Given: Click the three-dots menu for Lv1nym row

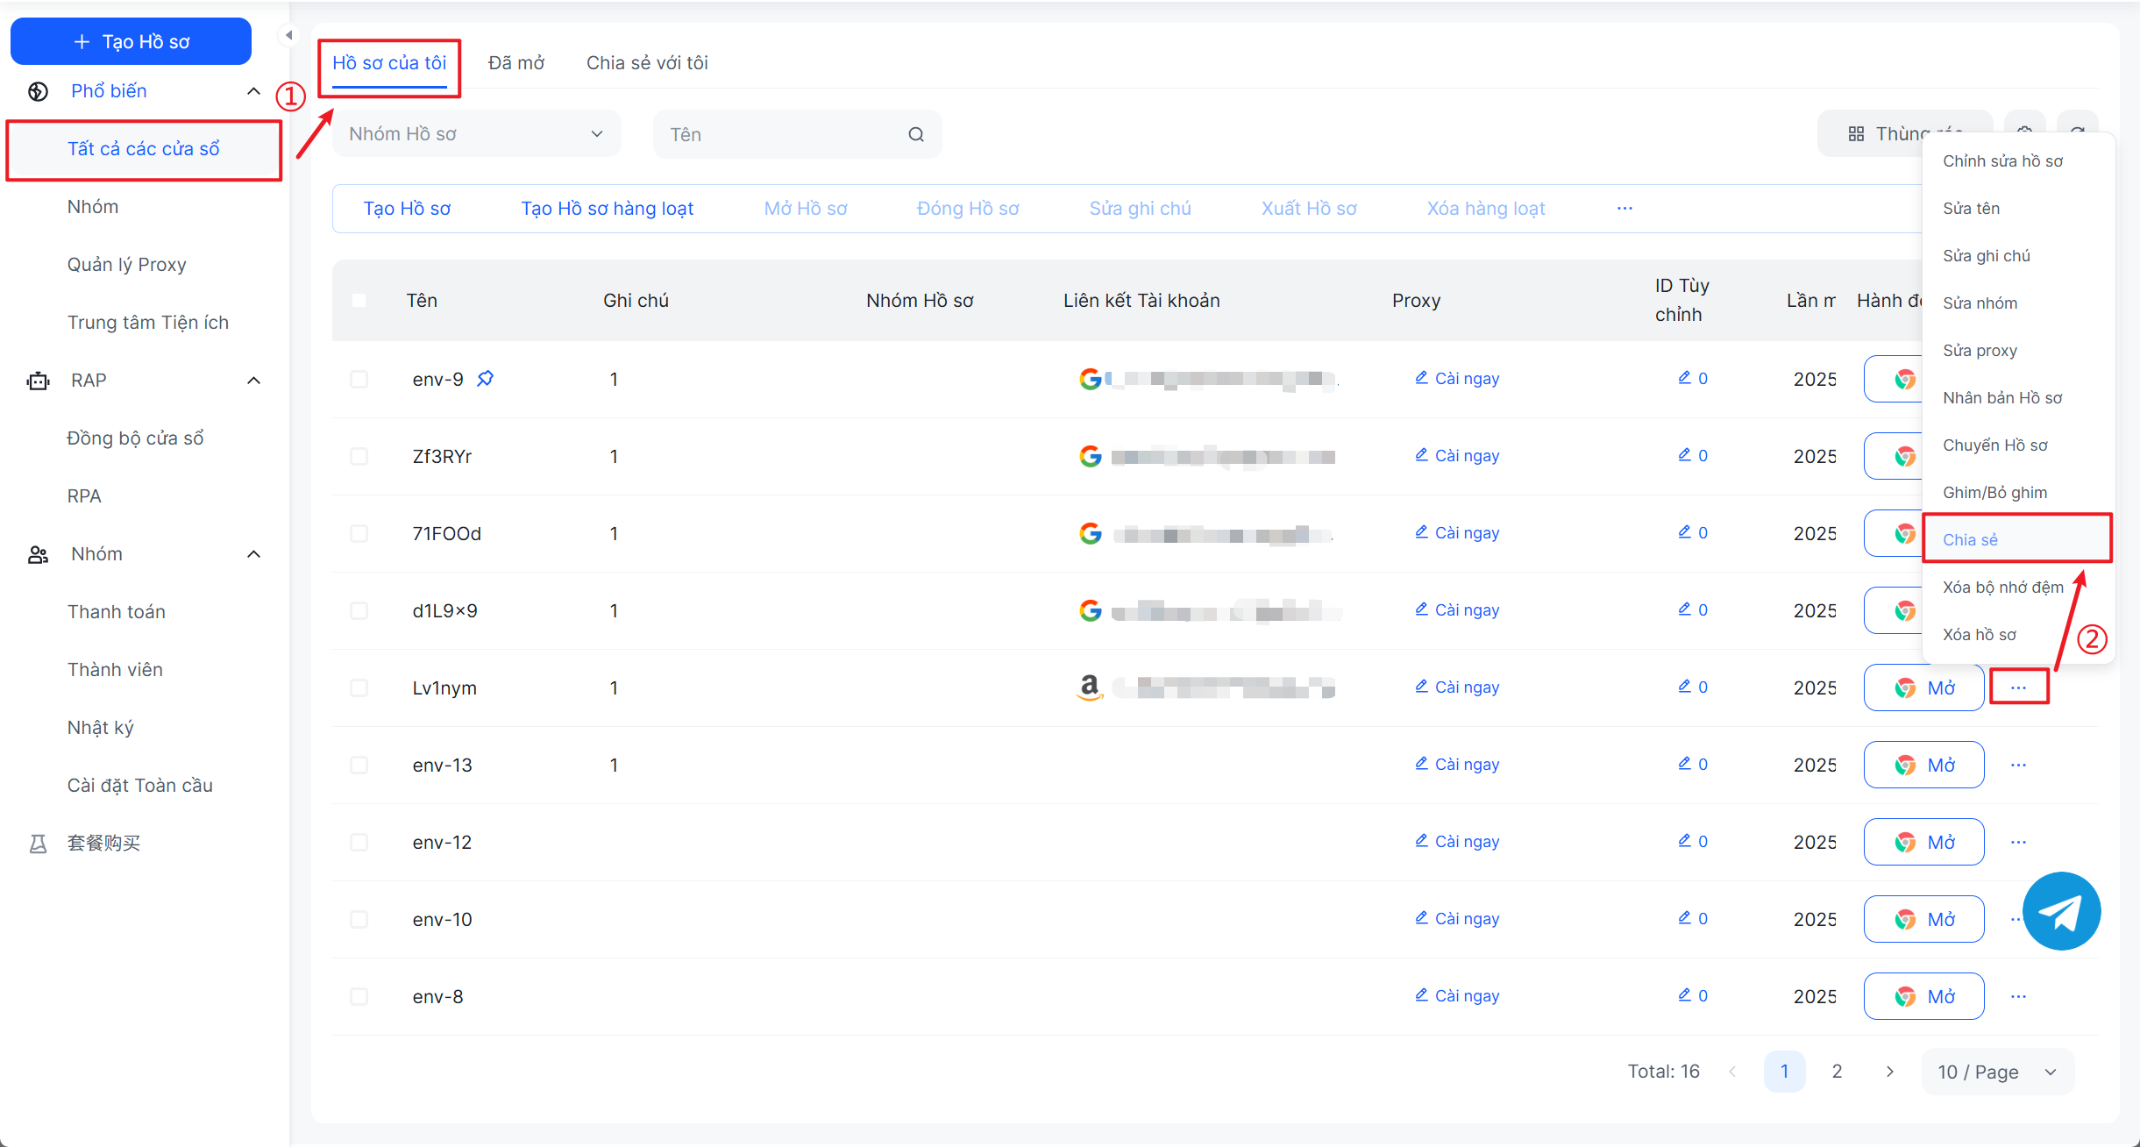Looking at the screenshot, I should coord(2018,687).
